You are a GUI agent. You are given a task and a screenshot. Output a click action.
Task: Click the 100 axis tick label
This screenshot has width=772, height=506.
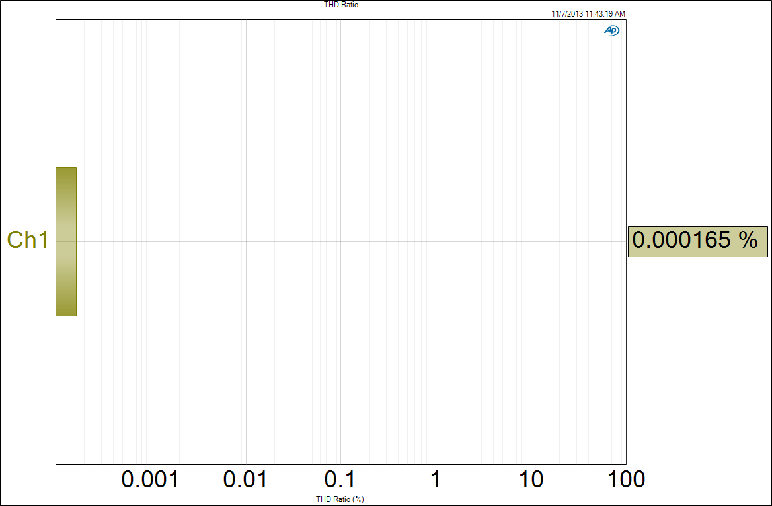(x=626, y=480)
